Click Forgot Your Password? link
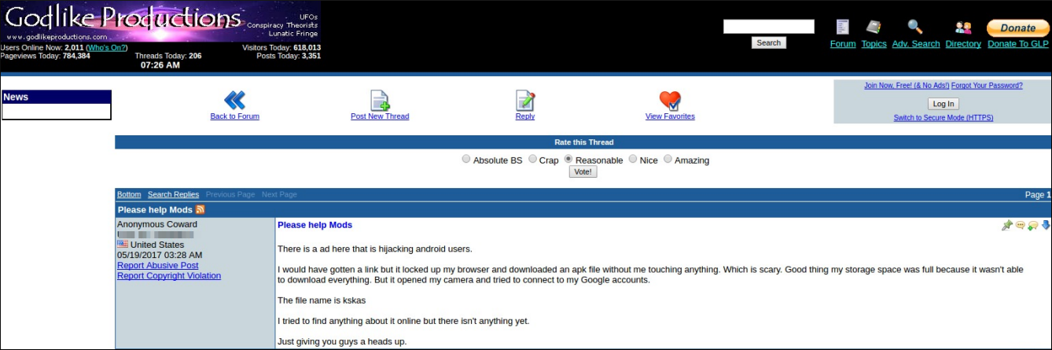Image resolution: width=1052 pixels, height=350 pixels. click(987, 86)
